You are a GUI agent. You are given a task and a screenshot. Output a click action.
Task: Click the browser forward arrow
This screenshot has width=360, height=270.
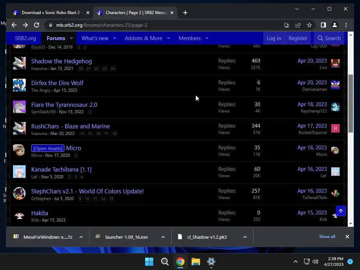tap(25, 25)
